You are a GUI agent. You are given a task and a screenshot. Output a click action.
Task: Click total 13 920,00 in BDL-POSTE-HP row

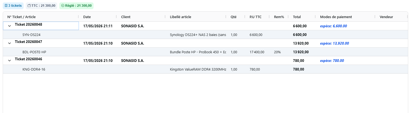coord(301,52)
